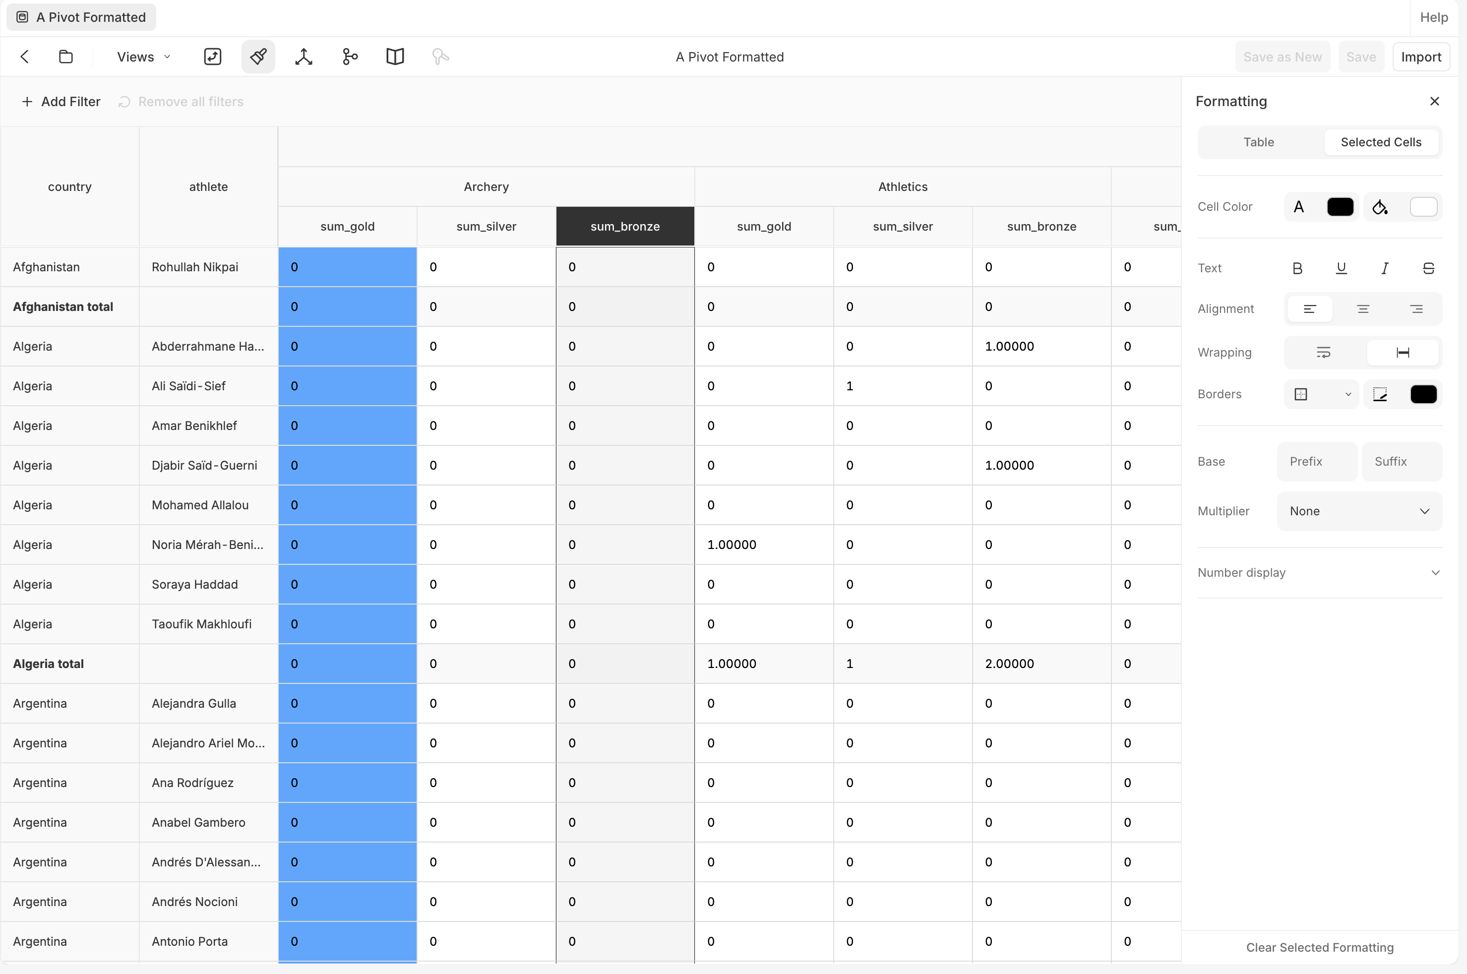The height and width of the screenshot is (974, 1467).
Task: Click the fill bucket icon
Action: 1380,207
